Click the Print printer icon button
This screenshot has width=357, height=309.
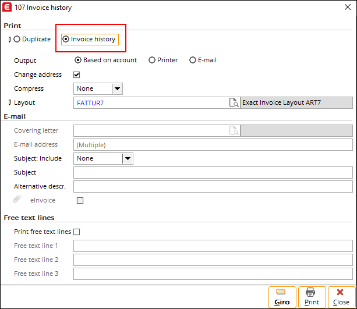[312, 297]
